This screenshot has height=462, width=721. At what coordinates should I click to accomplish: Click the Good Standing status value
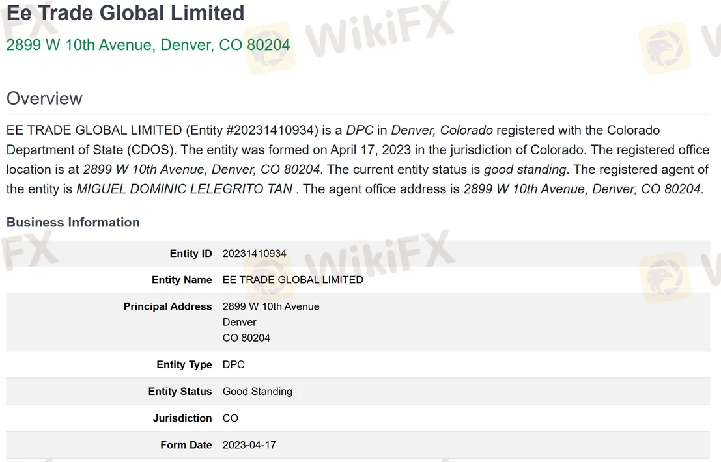pos(257,391)
